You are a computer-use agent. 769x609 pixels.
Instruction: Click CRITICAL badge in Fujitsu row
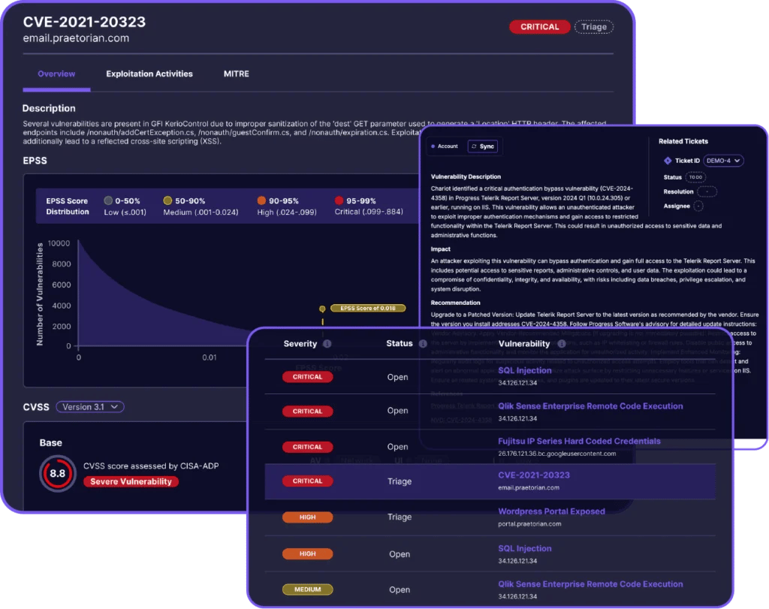pyautogui.click(x=307, y=448)
